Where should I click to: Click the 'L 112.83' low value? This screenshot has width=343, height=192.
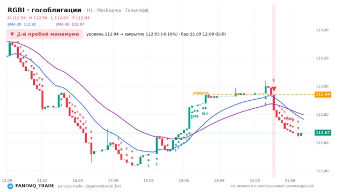tap(59, 18)
